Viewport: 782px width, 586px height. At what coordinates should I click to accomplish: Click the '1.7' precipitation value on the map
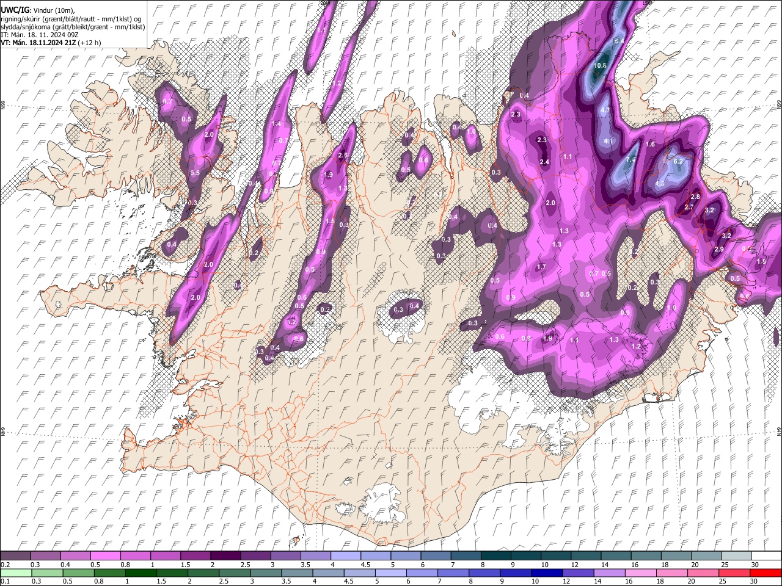point(541,267)
